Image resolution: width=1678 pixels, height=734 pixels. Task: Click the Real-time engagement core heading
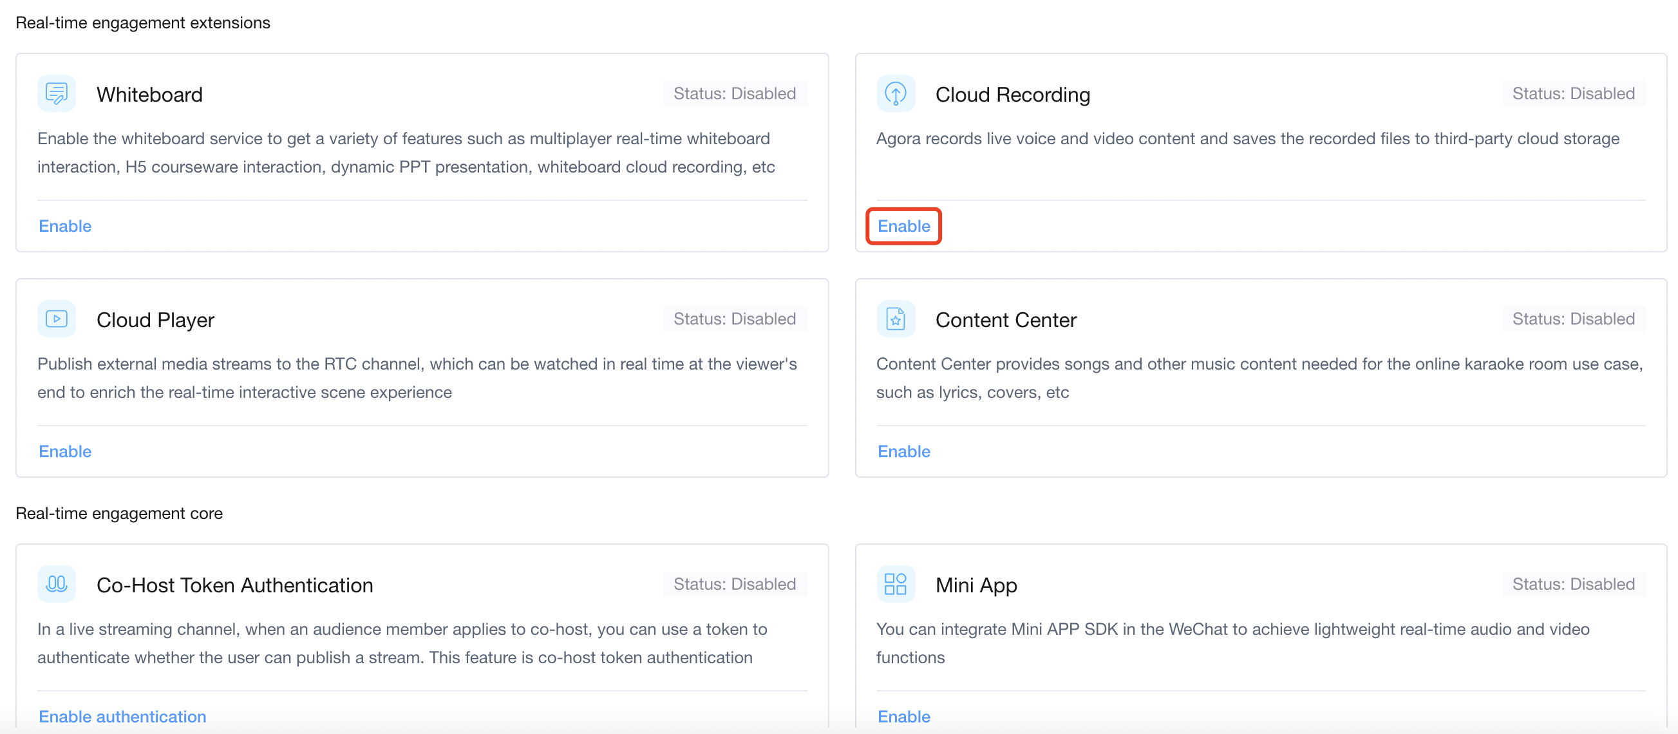(x=119, y=513)
